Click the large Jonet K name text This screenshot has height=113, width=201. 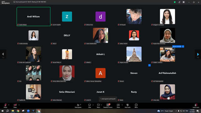pos(100,92)
